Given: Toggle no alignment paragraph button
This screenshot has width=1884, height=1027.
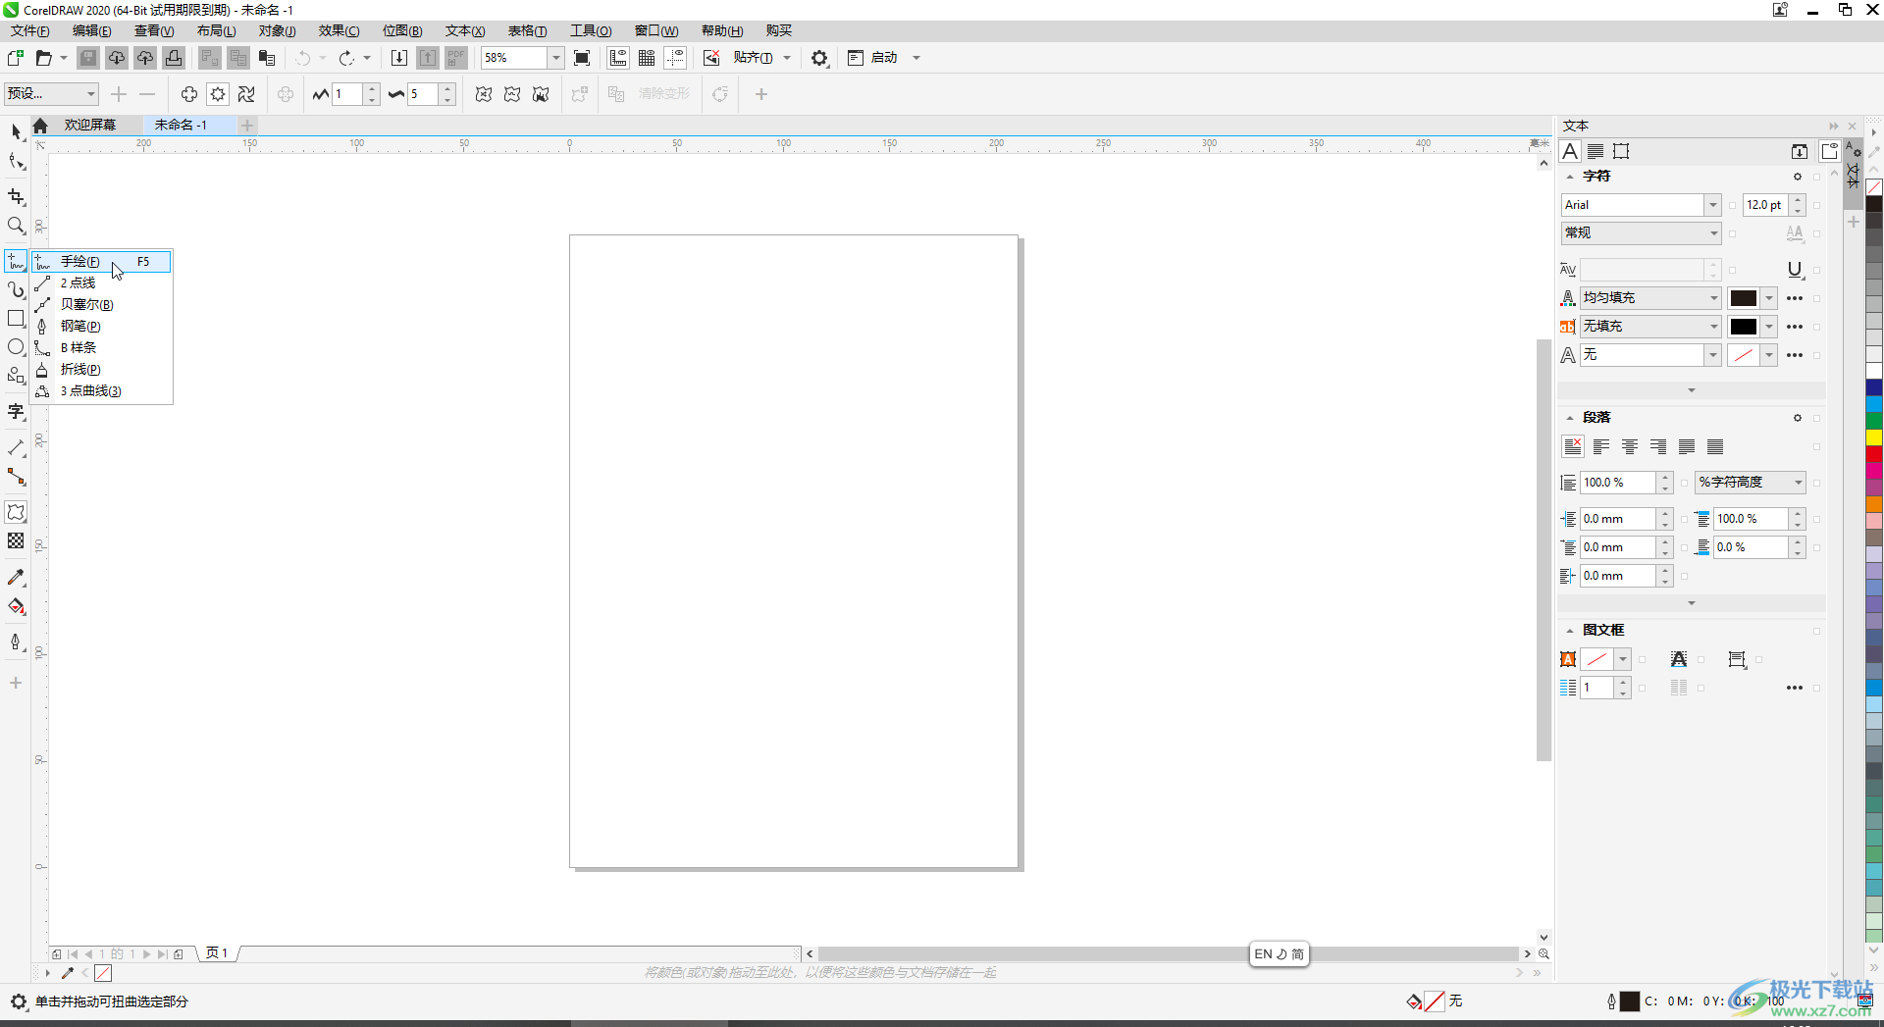Looking at the screenshot, I should tap(1573, 447).
